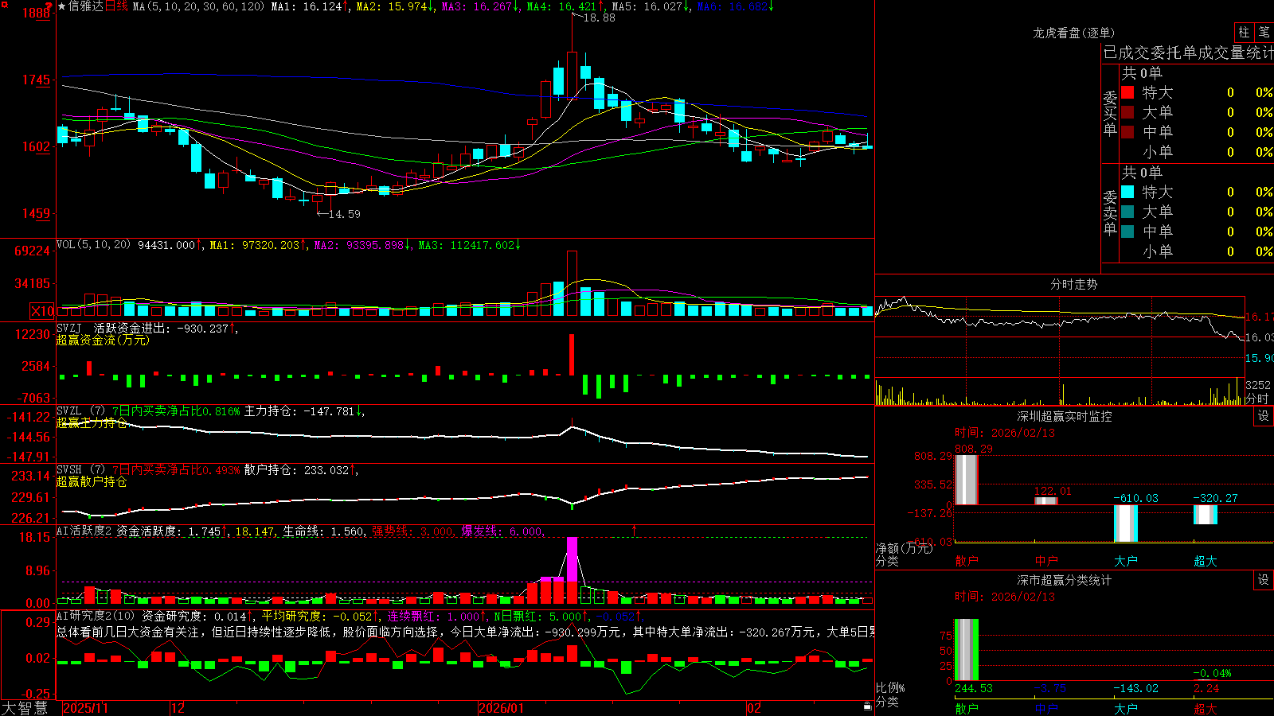Open 设 settings for 深市超赢分类统计
Screen dimensions: 1274x716
1264,580
